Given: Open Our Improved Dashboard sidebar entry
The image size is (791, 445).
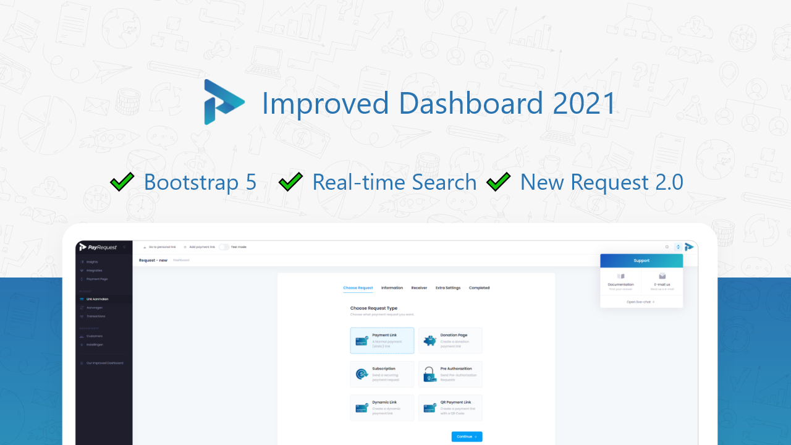Looking at the screenshot, I should pos(104,363).
